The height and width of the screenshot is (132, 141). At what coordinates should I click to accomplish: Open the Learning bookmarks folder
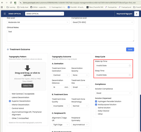click(x=11, y=7)
